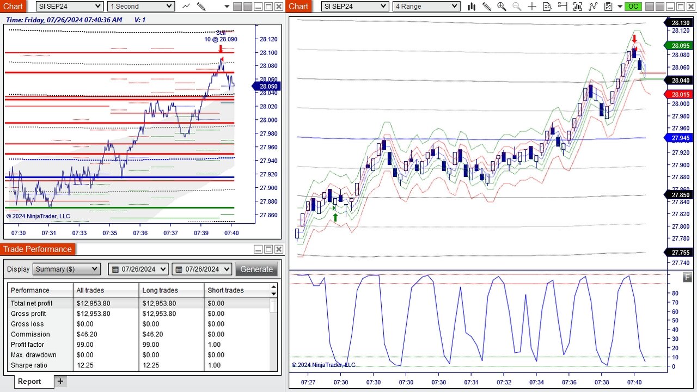Open SI SEP24 instrument dropdown in left chart
This screenshot has width=697, height=392.
(70, 7)
